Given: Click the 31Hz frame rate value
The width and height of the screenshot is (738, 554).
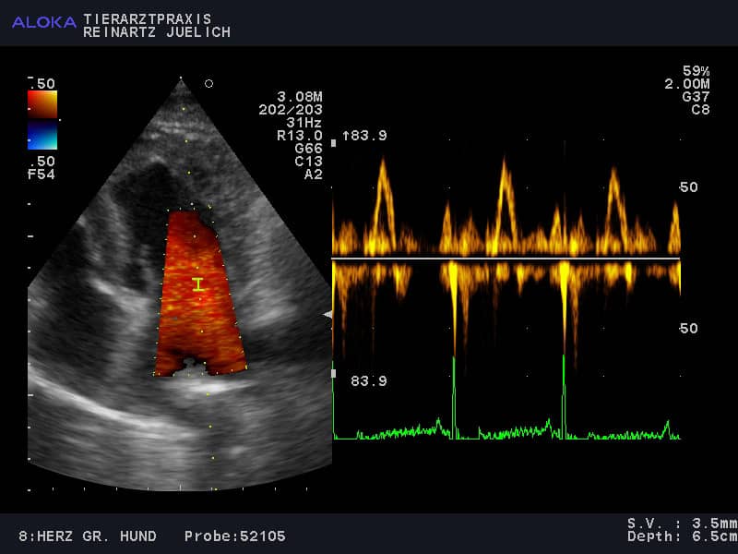Looking at the screenshot, I should coord(304,123).
